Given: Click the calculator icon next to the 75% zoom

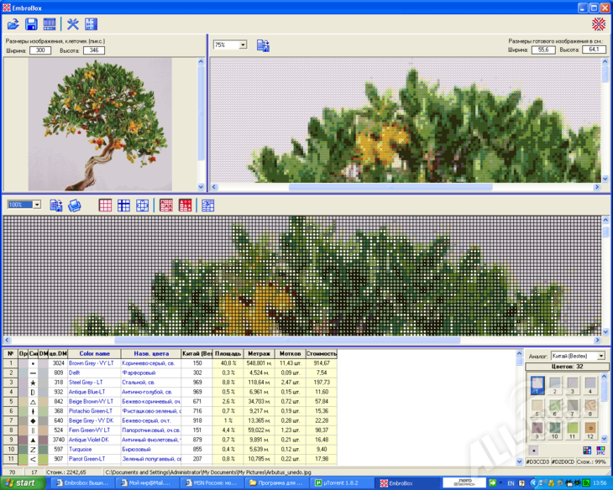Looking at the screenshot, I should point(263,45).
